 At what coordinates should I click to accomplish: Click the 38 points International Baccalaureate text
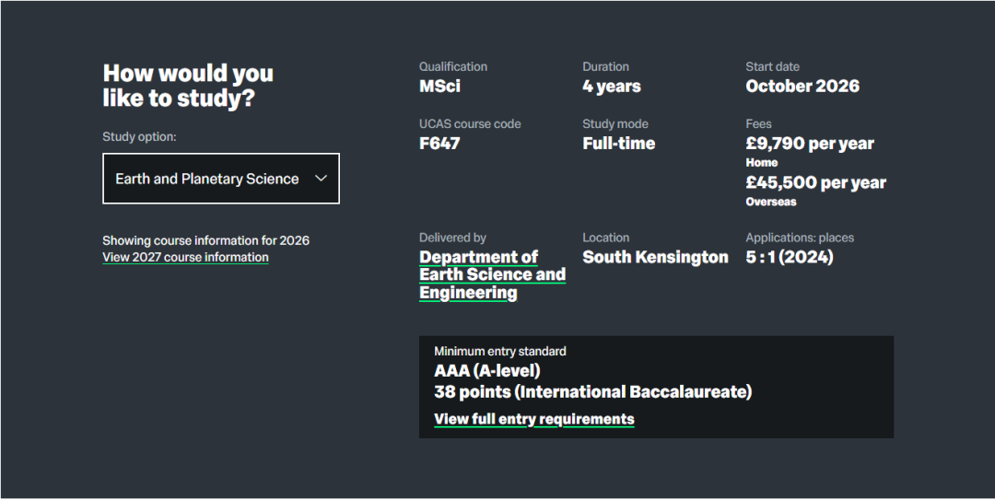click(592, 392)
